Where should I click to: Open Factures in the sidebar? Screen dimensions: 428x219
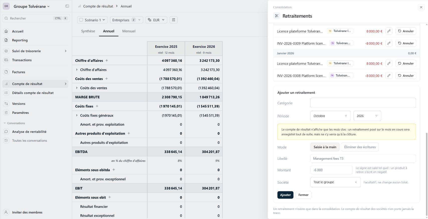tap(35, 72)
